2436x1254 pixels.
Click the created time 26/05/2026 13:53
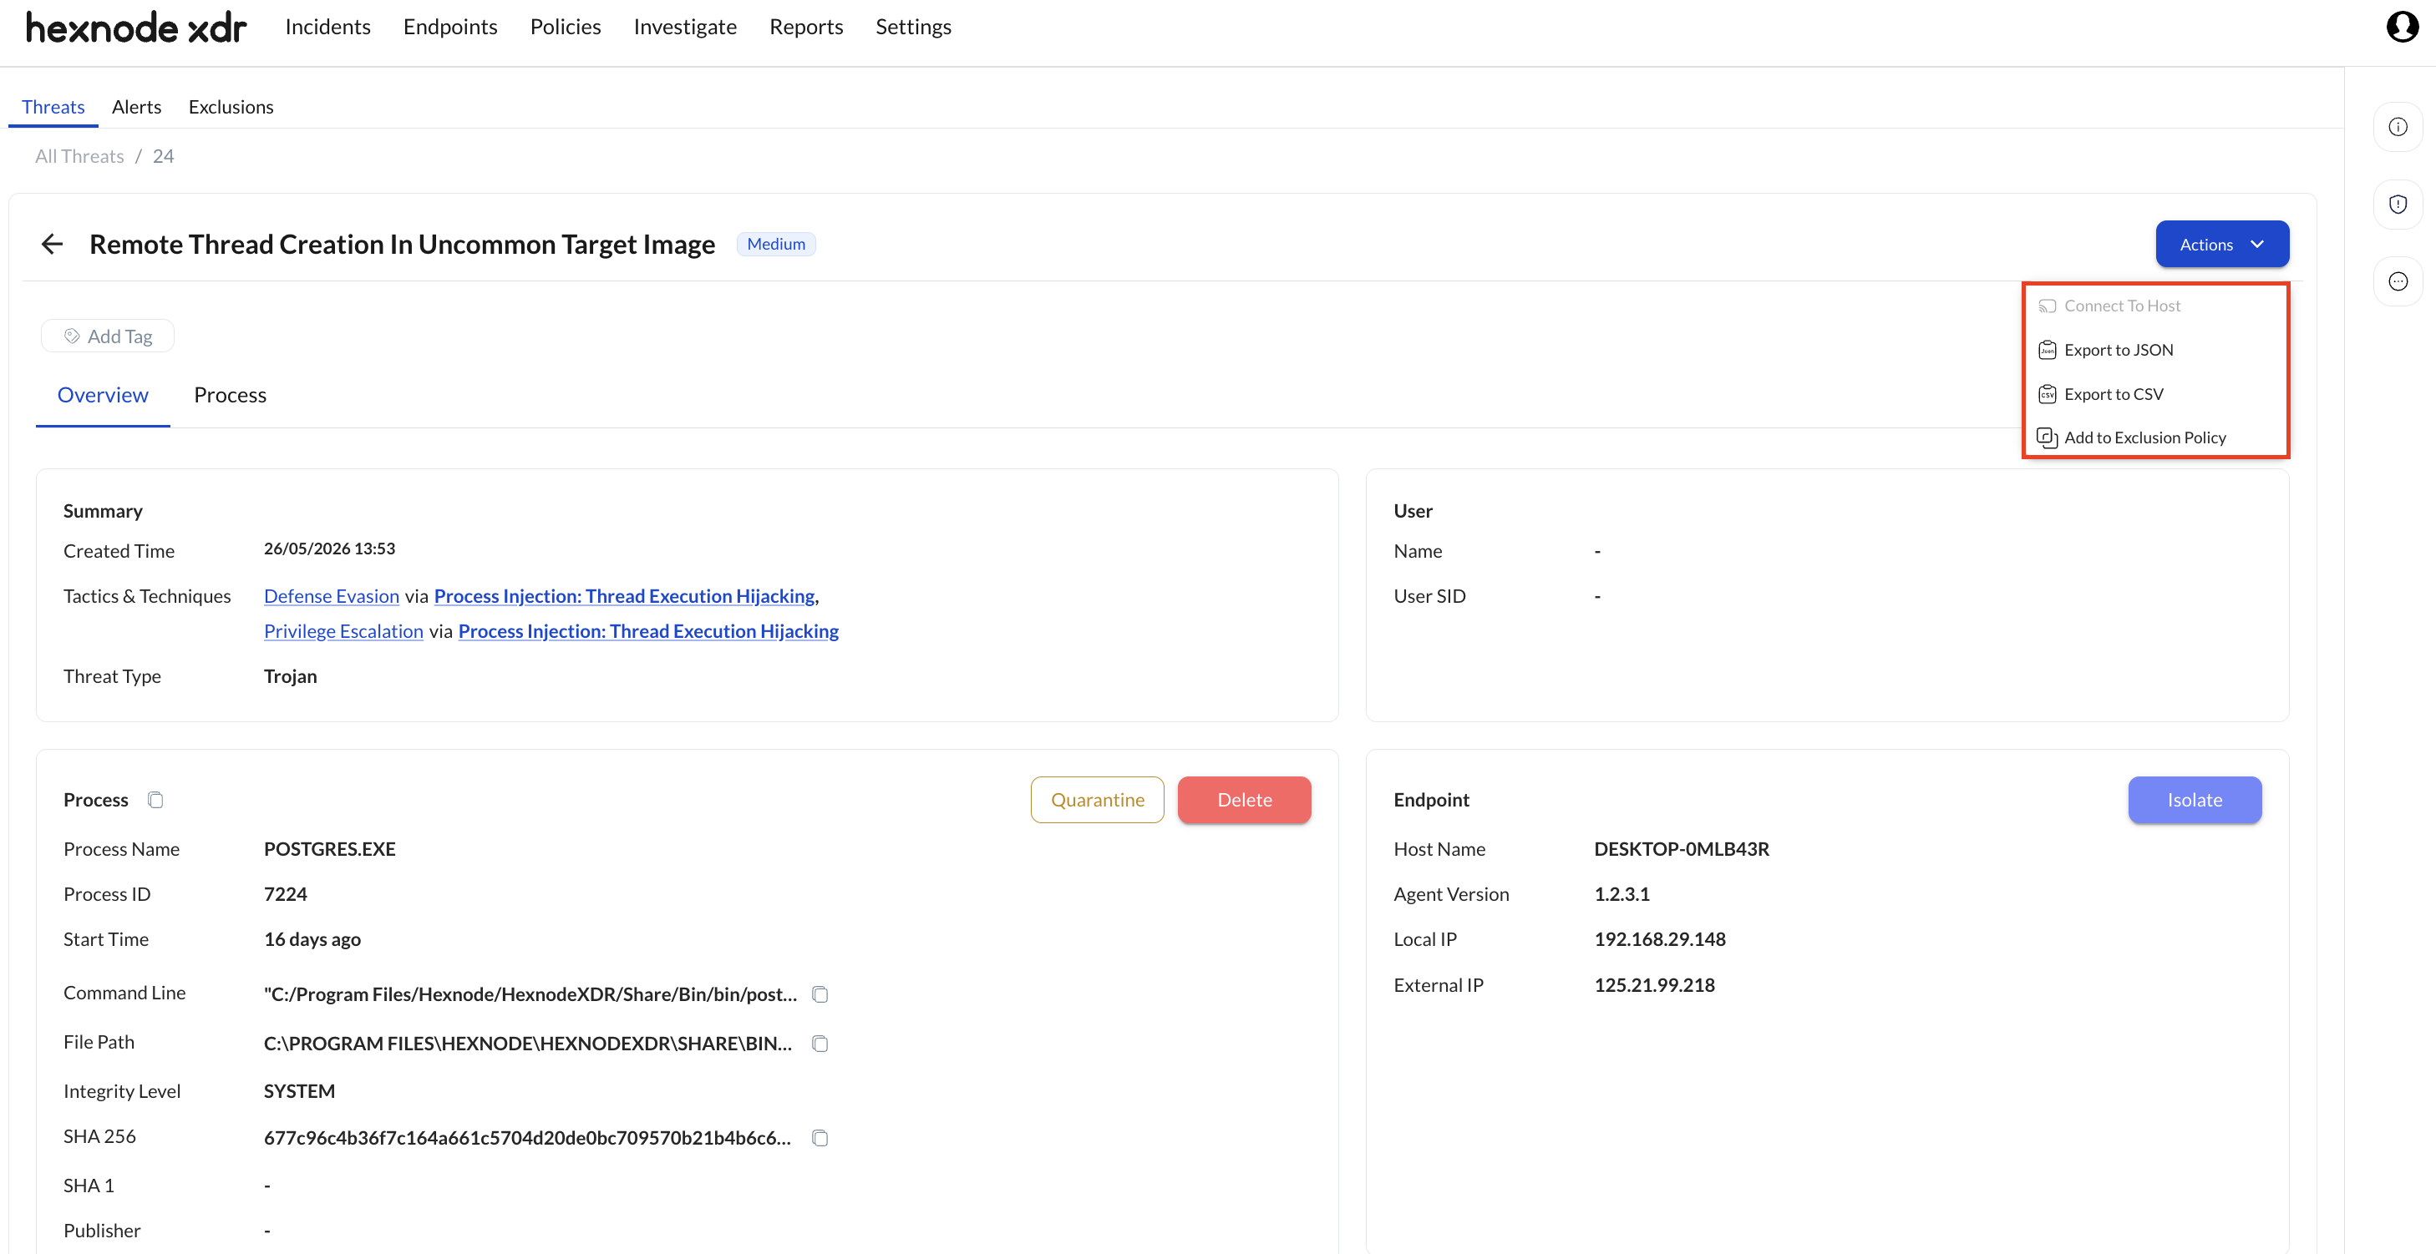(x=329, y=549)
